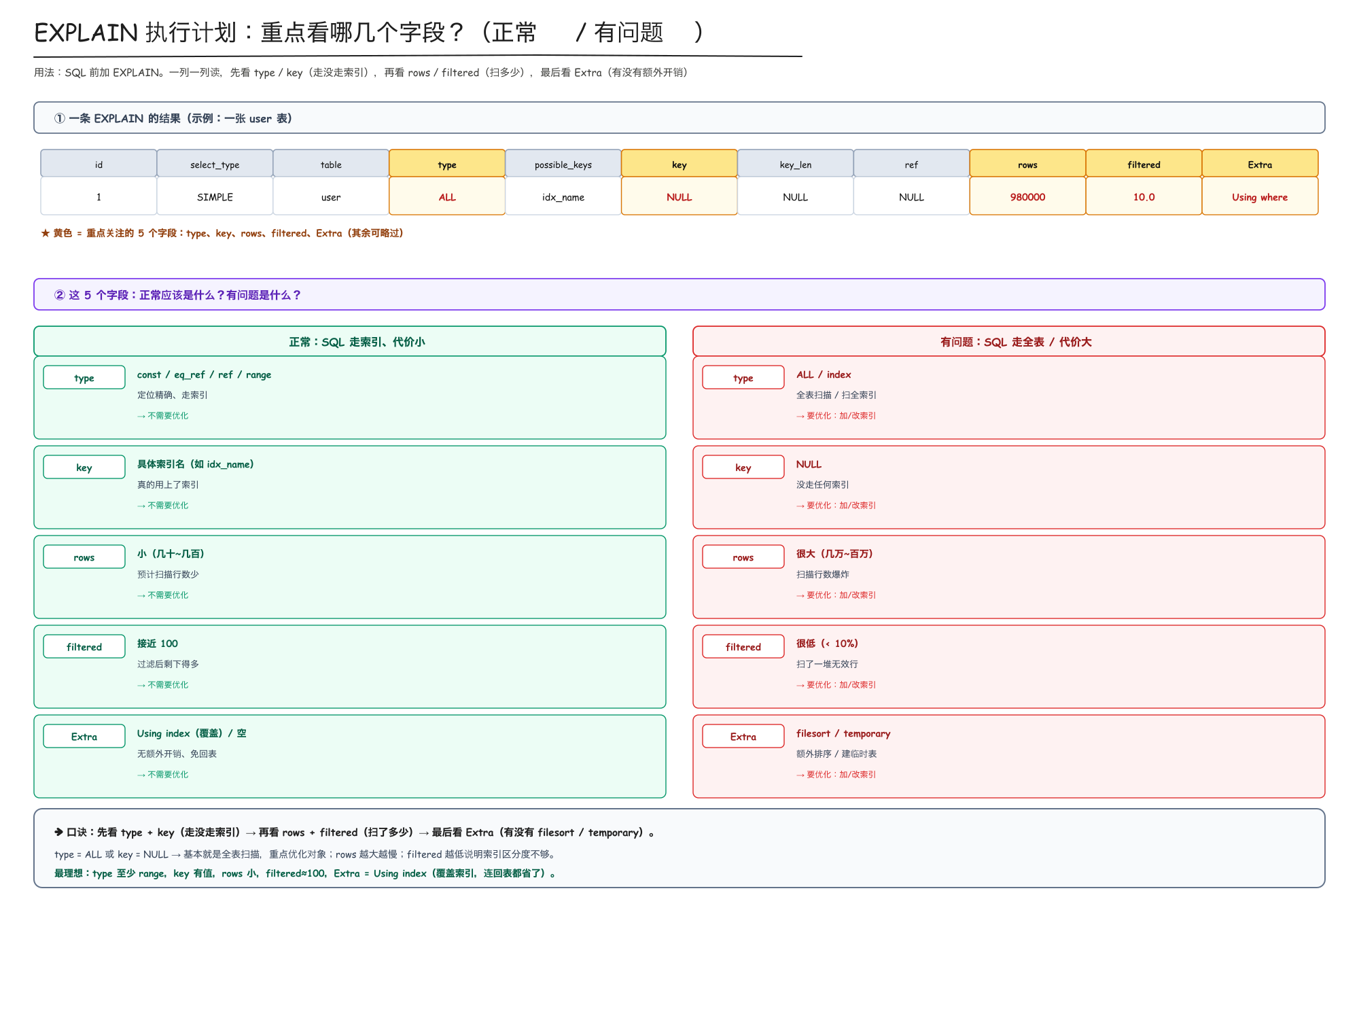Screen dimensions: 1359x1033
Task: Click the red 'rows' label box
Action: point(743,557)
